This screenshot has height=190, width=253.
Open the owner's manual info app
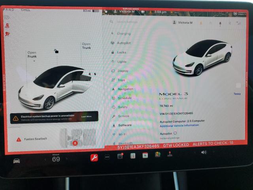pos(133,156)
